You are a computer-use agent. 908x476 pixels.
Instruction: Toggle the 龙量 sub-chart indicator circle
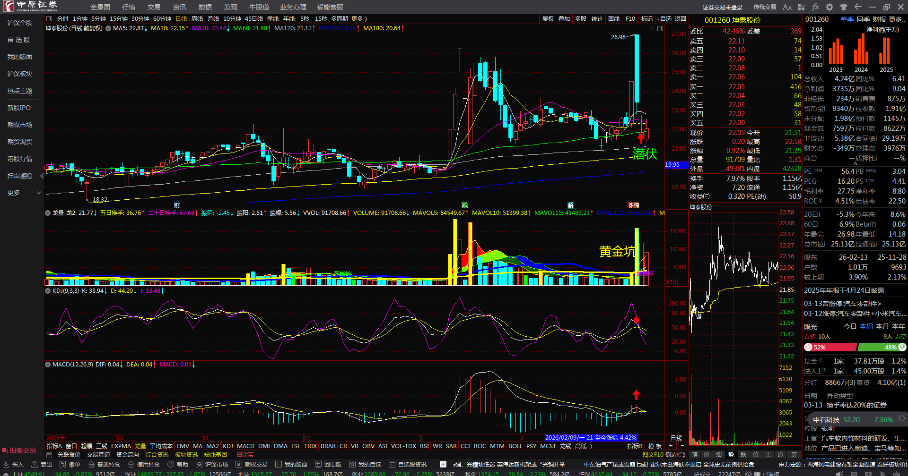tap(48, 213)
